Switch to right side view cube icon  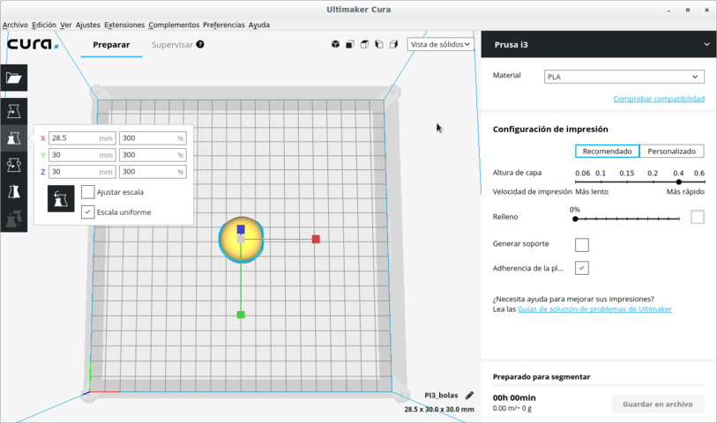393,44
